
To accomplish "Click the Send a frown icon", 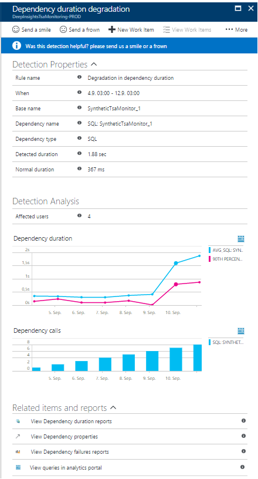I will click(63, 29).
